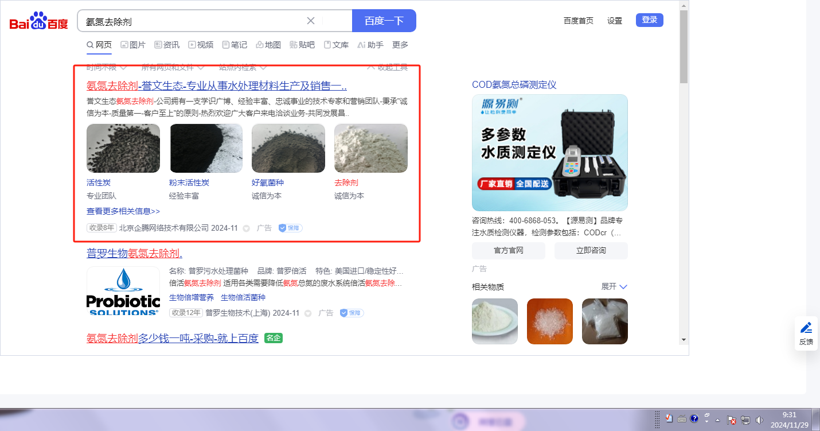Open dropdown arrow beside 普罗生物技术(上海) 2024-11
Screen dimensions: 820x431
pos(309,313)
